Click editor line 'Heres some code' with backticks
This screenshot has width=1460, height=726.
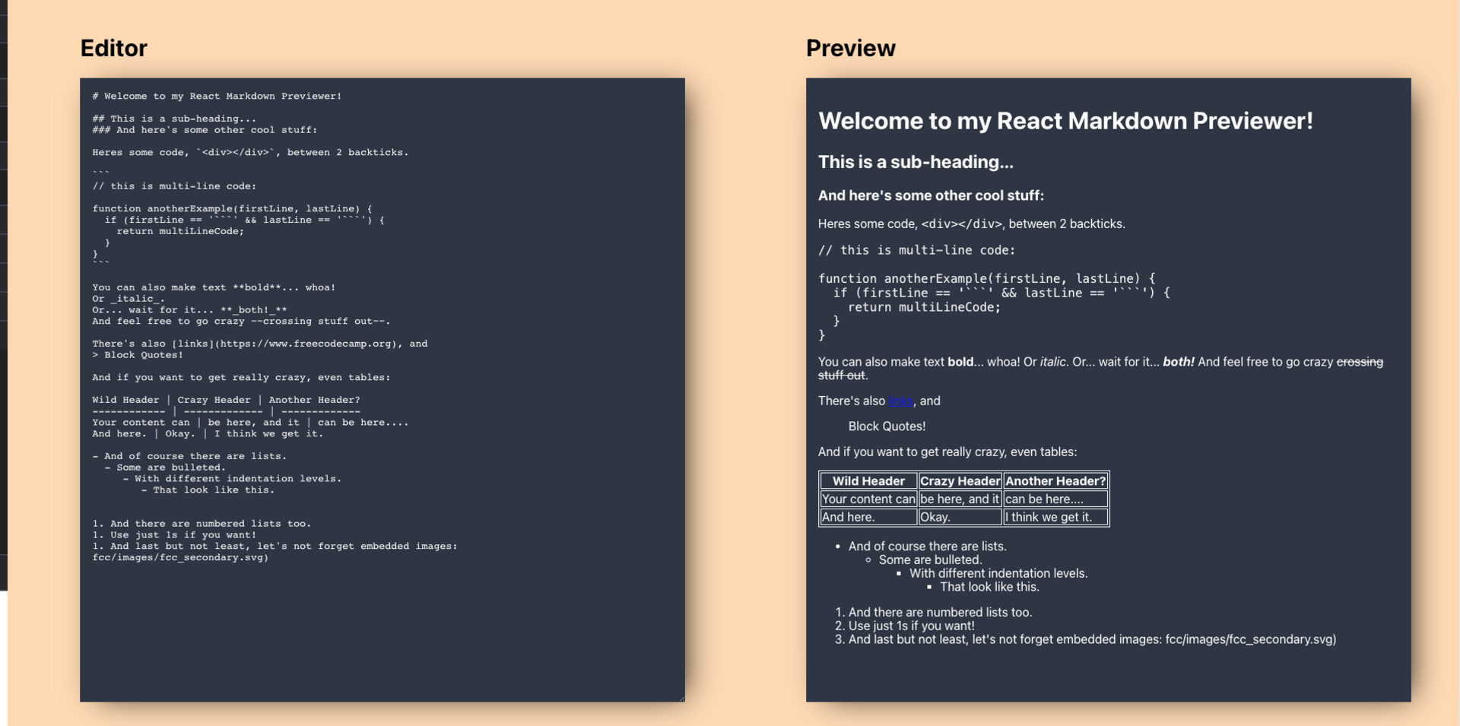250,153
